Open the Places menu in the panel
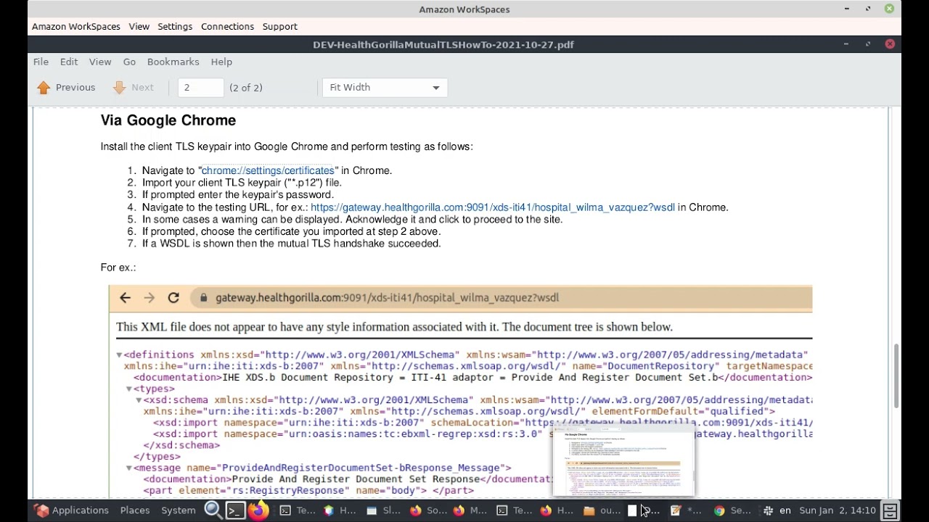Image resolution: width=929 pixels, height=522 pixels. coord(134,510)
